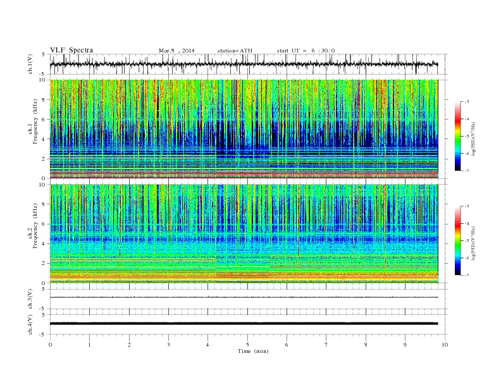Click the "Time (min)" axis label
Viewport: 501px width, 387px height.
pos(253,351)
